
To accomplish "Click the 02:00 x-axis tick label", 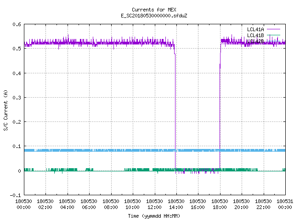I will (45, 207).
